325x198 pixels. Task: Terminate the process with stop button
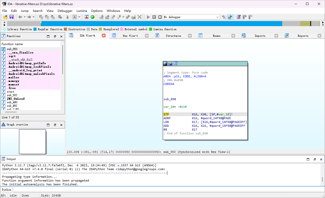pos(160,17)
